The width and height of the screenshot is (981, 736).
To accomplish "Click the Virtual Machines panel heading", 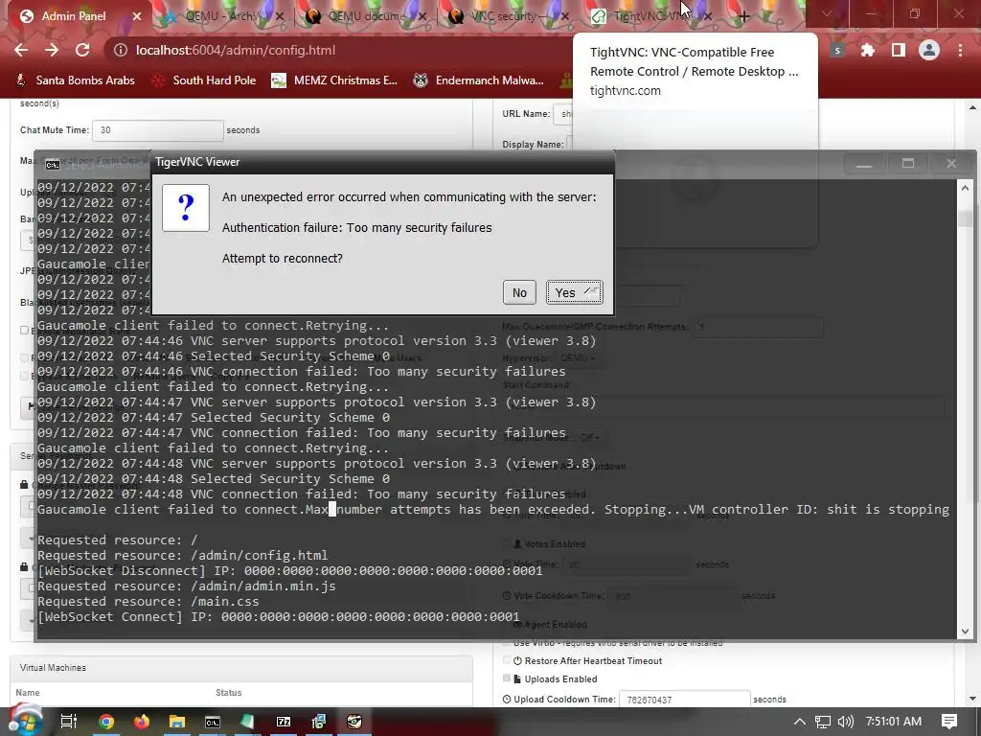I will (x=53, y=667).
